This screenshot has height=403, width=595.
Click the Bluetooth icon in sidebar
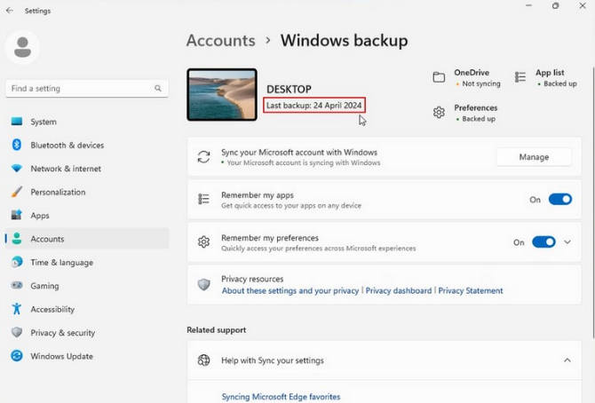17,145
